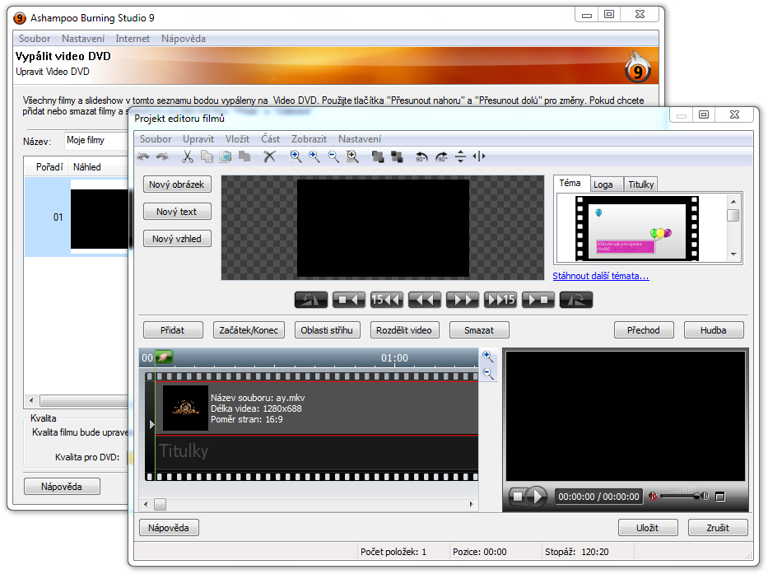768x574 pixels.
Task: Switch to the Titulky tab
Action: pos(640,184)
